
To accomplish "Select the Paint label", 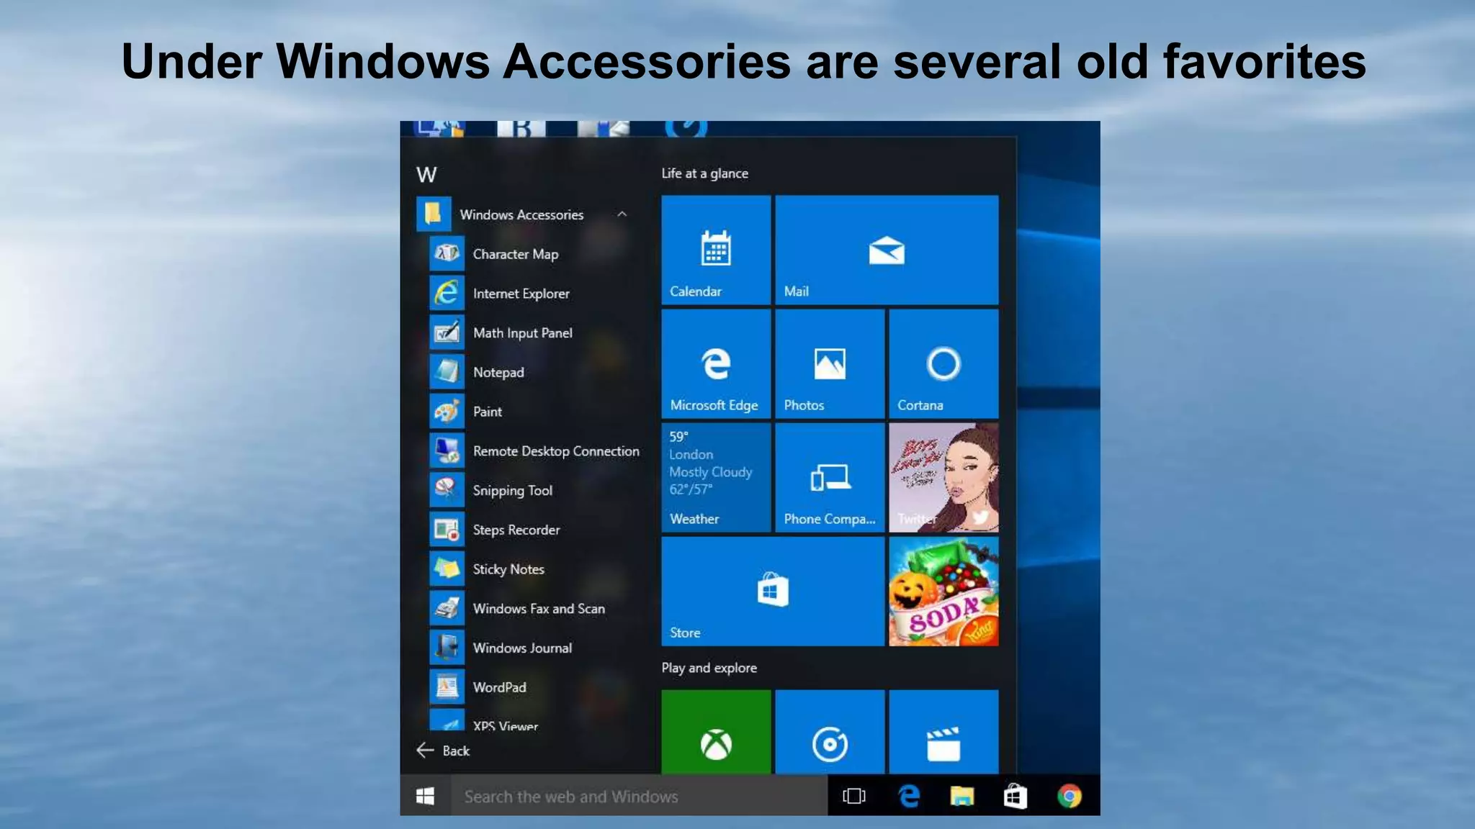I will (x=487, y=412).
